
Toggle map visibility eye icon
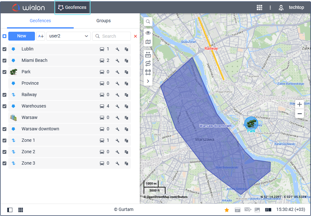[148, 33]
